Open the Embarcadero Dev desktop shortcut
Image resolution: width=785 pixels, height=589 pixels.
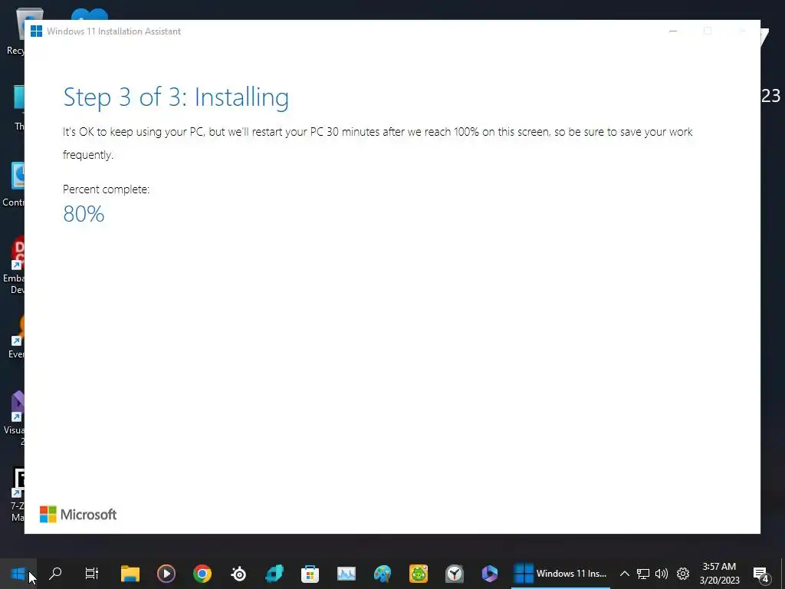(x=14, y=265)
